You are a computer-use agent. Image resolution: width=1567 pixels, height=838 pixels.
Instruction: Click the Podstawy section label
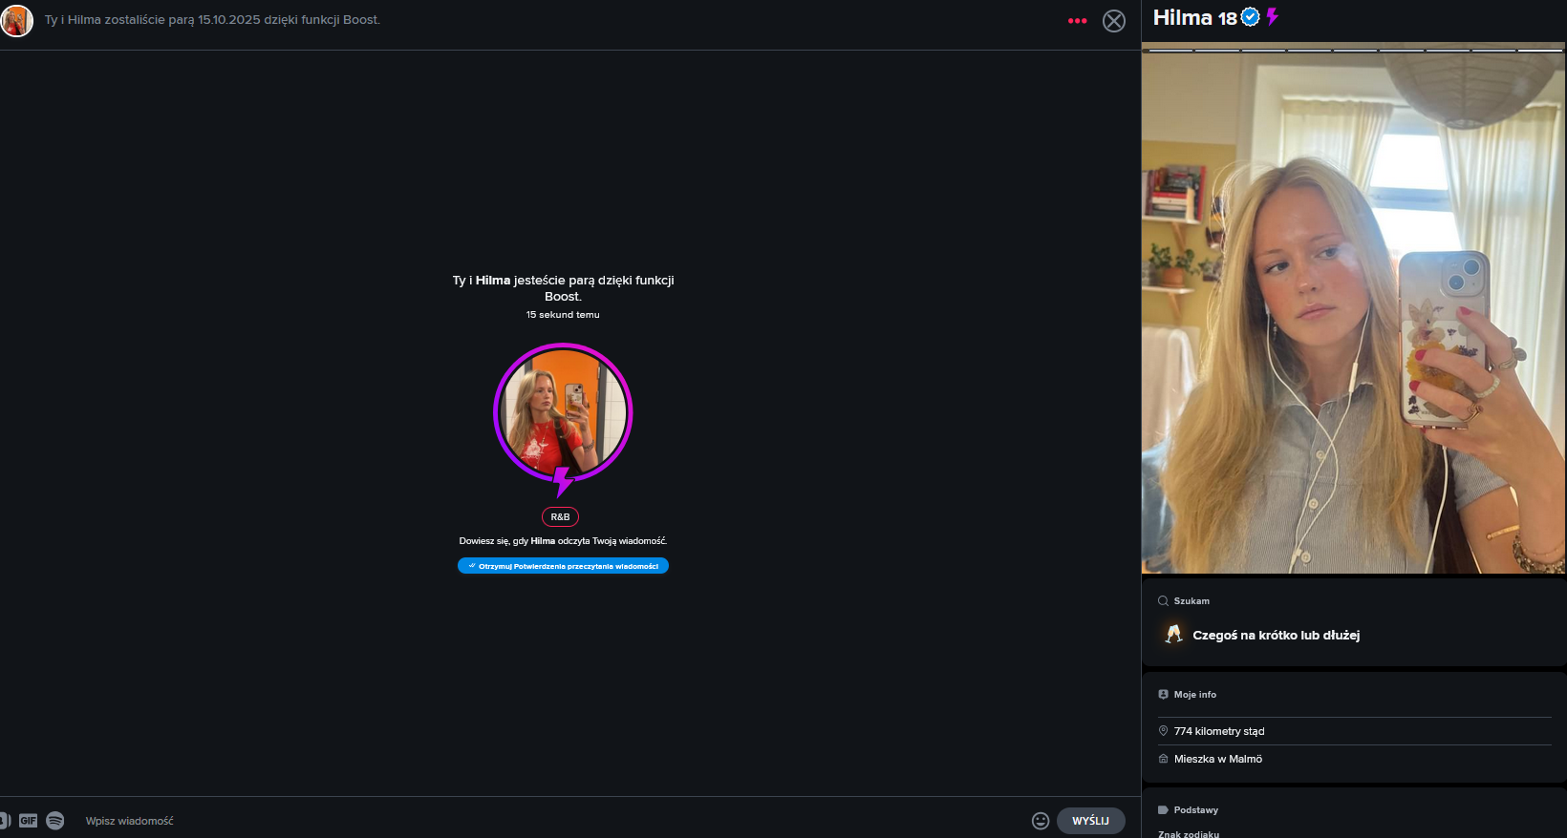[x=1196, y=810]
